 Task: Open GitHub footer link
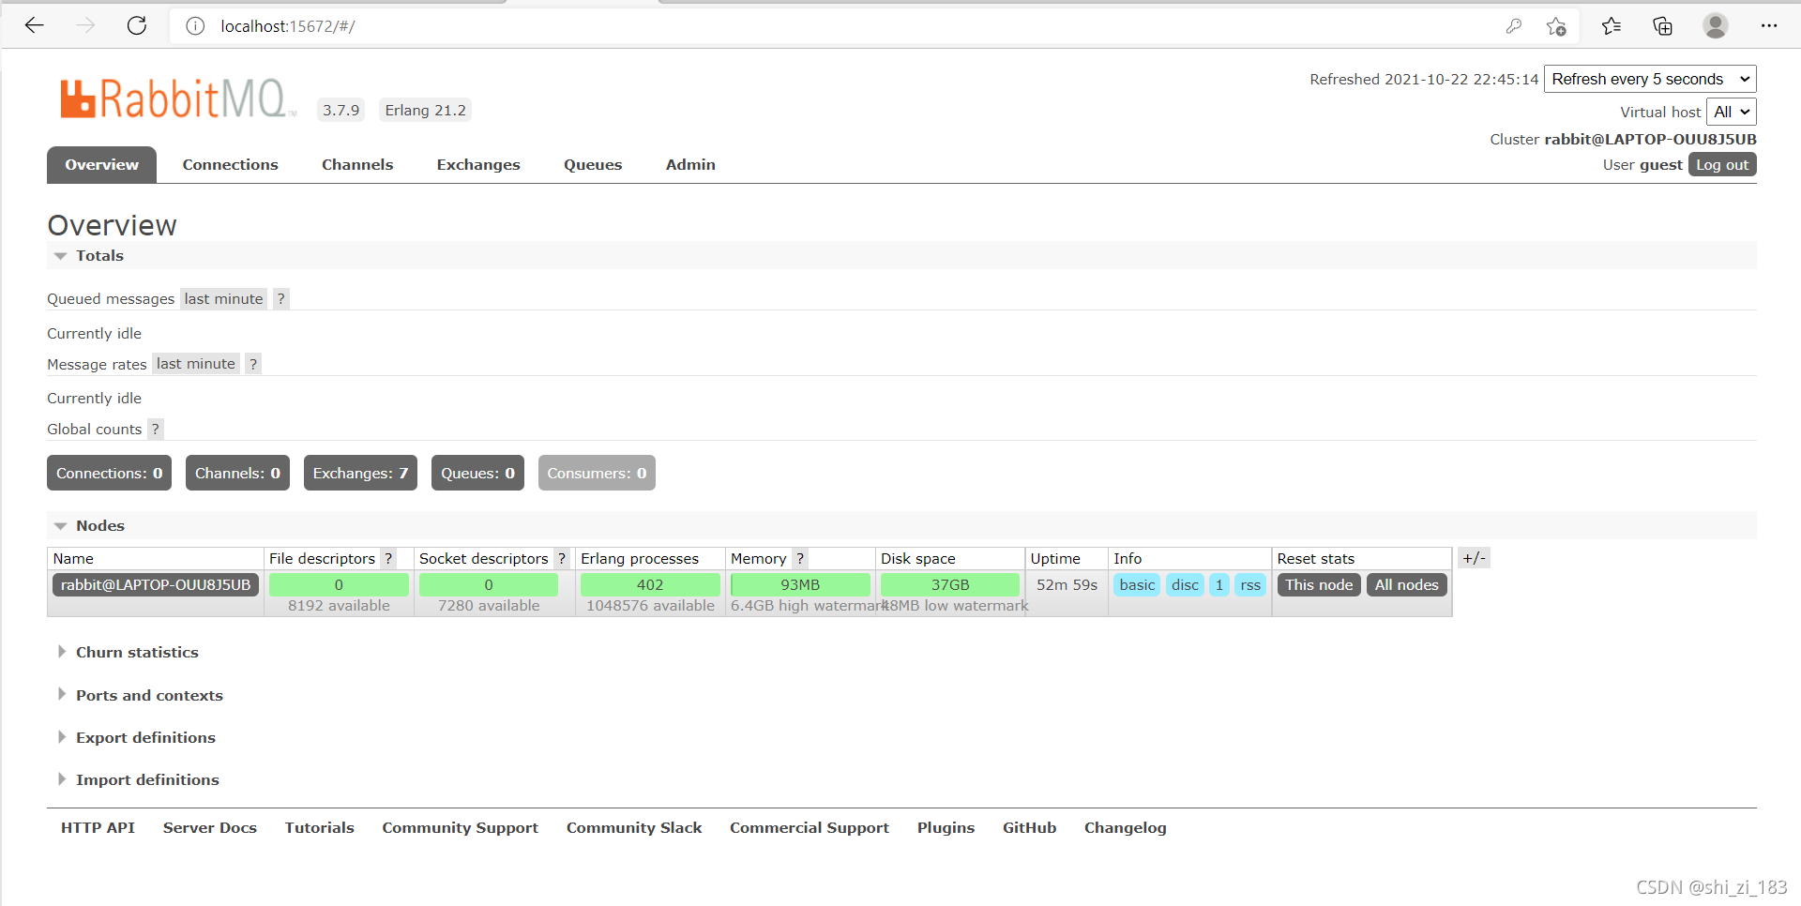(x=1029, y=827)
